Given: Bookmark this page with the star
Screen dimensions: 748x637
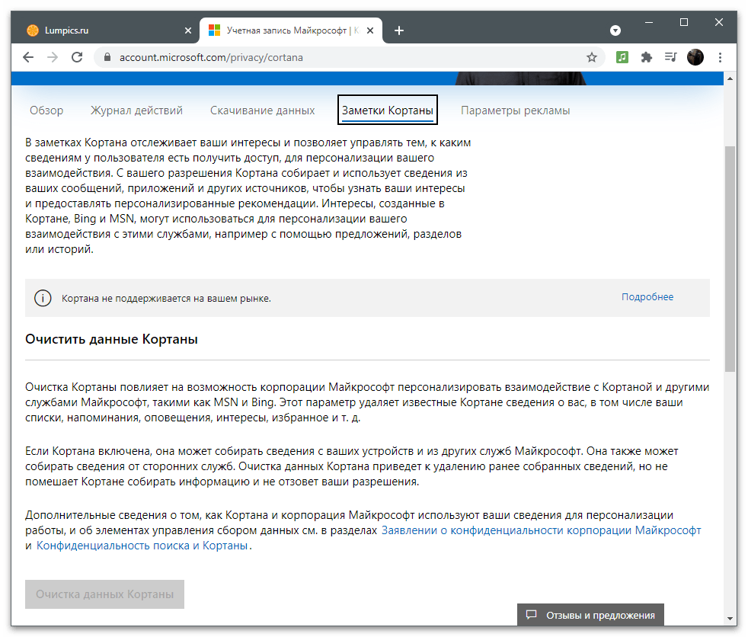Looking at the screenshot, I should tap(592, 58).
